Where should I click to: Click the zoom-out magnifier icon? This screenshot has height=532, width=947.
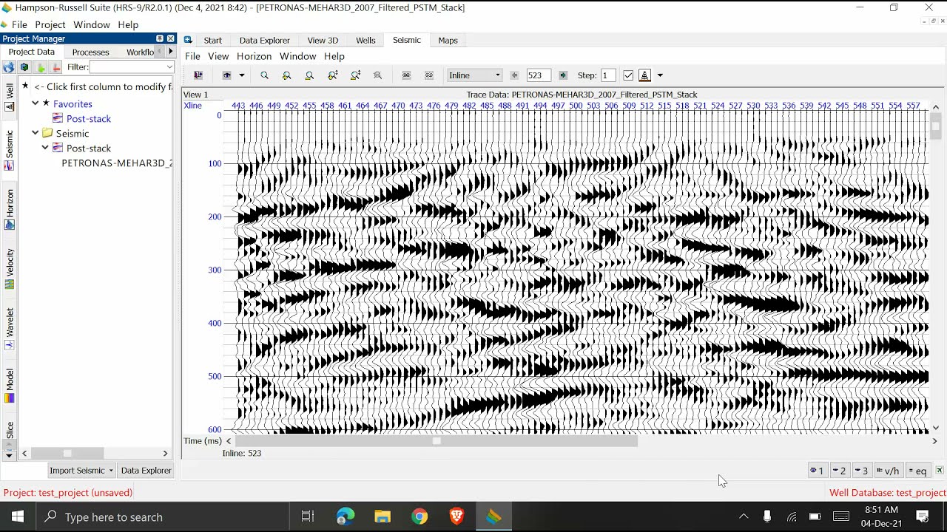pyautogui.click(x=309, y=75)
